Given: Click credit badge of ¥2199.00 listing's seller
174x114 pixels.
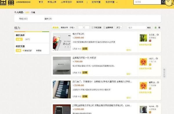Looking at the screenshot, I should coord(150,88).
